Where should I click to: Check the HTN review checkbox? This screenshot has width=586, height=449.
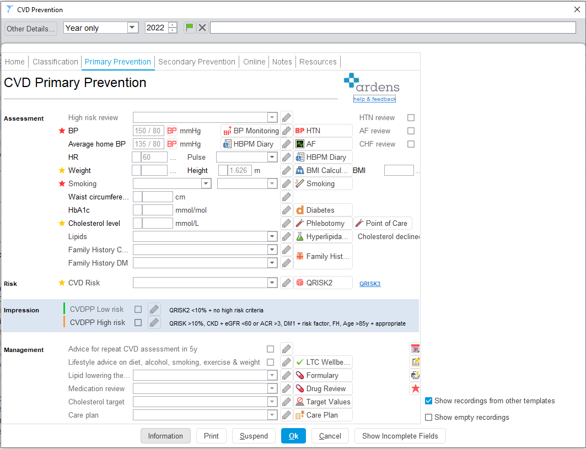[x=410, y=117]
